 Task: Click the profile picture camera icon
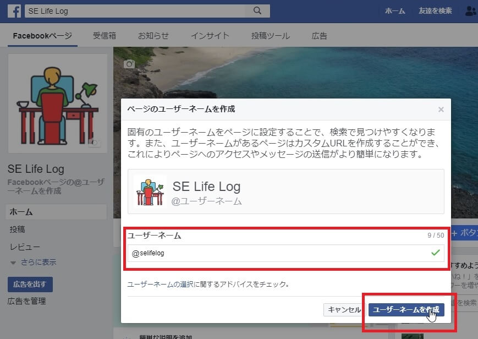coord(96,143)
